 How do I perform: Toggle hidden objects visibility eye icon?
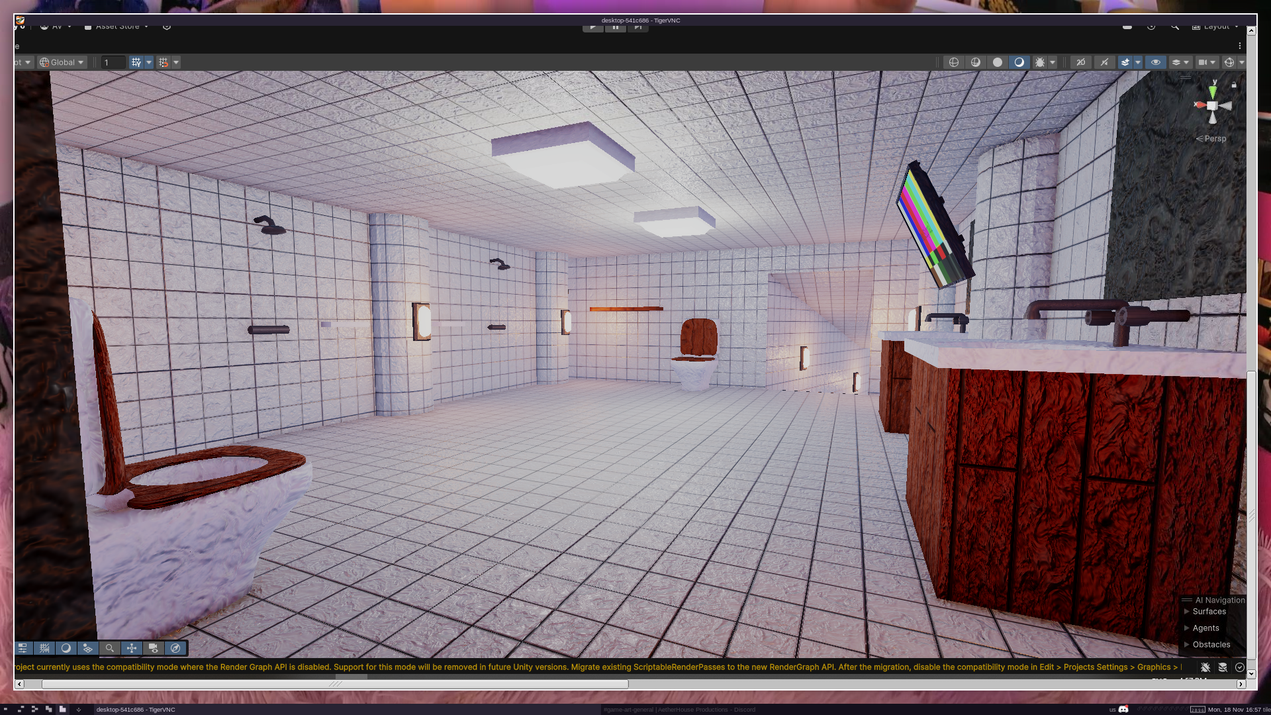coord(1156,62)
